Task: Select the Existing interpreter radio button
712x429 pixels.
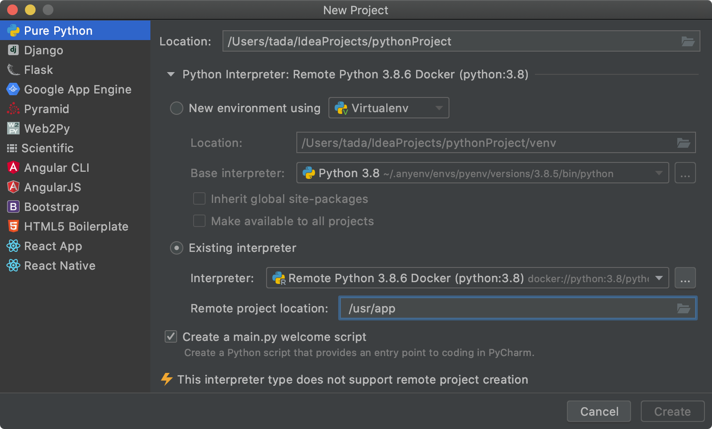Action: click(x=177, y=248)
